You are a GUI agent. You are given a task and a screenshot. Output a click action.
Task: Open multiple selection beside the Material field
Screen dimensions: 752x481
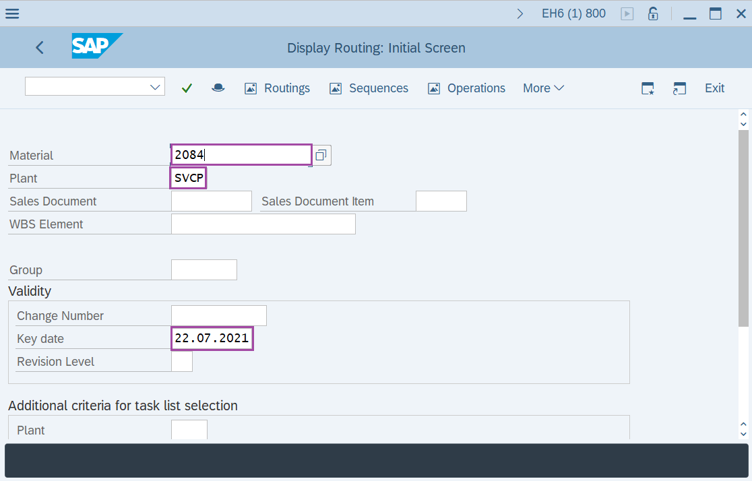pos(321,154)
